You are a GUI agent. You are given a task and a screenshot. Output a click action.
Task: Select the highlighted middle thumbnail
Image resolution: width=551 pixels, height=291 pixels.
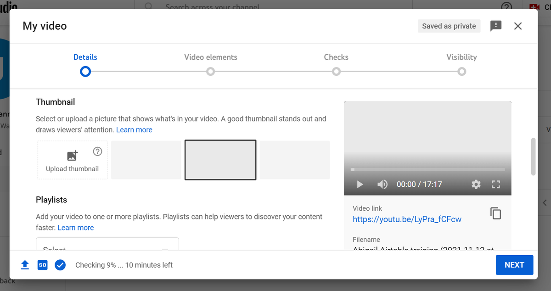click(220, 160)
